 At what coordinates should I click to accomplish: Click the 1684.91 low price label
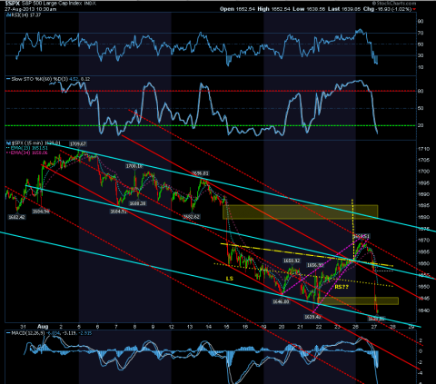pos(118,212)
